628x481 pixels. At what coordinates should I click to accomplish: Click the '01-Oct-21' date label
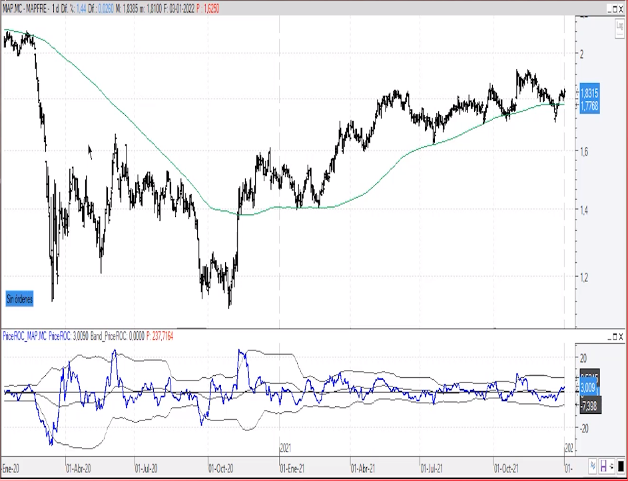(x=506, y=468)
